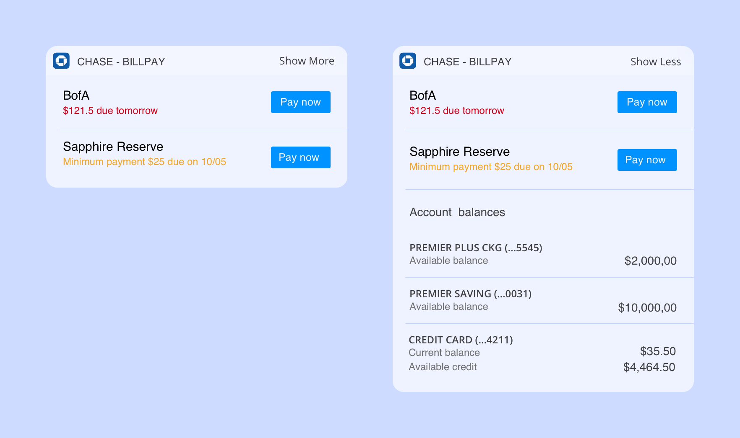The image size is (740, 438).
Task: Click '$121.5 due tomorrow' in expanded widget
Action: coord(457,111)
